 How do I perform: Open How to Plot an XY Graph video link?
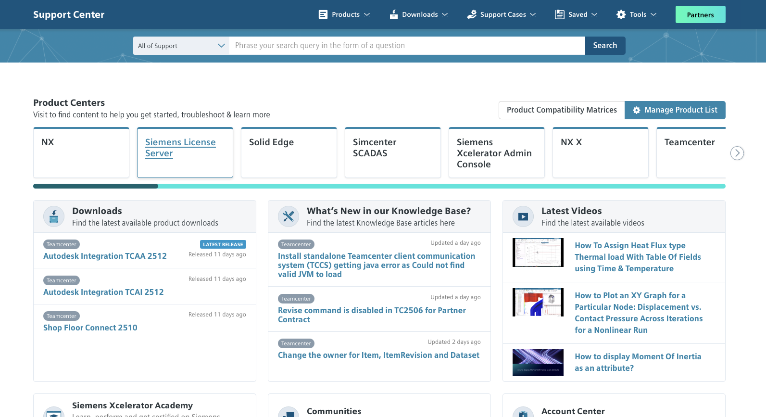tap(639, 313)
